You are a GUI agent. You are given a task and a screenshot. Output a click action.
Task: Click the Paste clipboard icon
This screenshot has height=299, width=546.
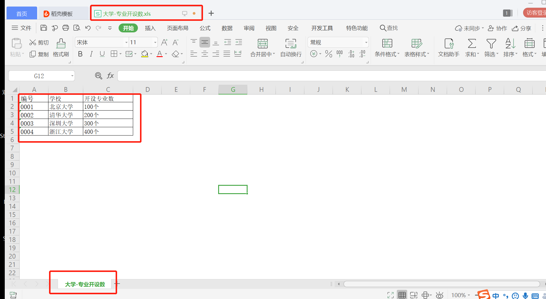click(x=17, y=44)
